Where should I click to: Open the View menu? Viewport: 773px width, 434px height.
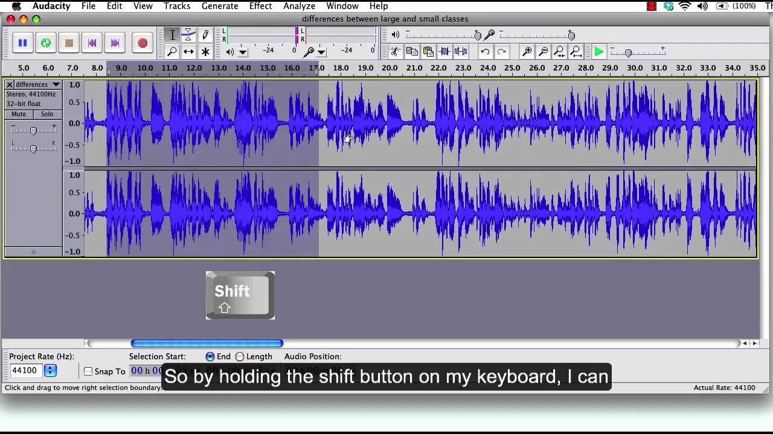[143, 6]
